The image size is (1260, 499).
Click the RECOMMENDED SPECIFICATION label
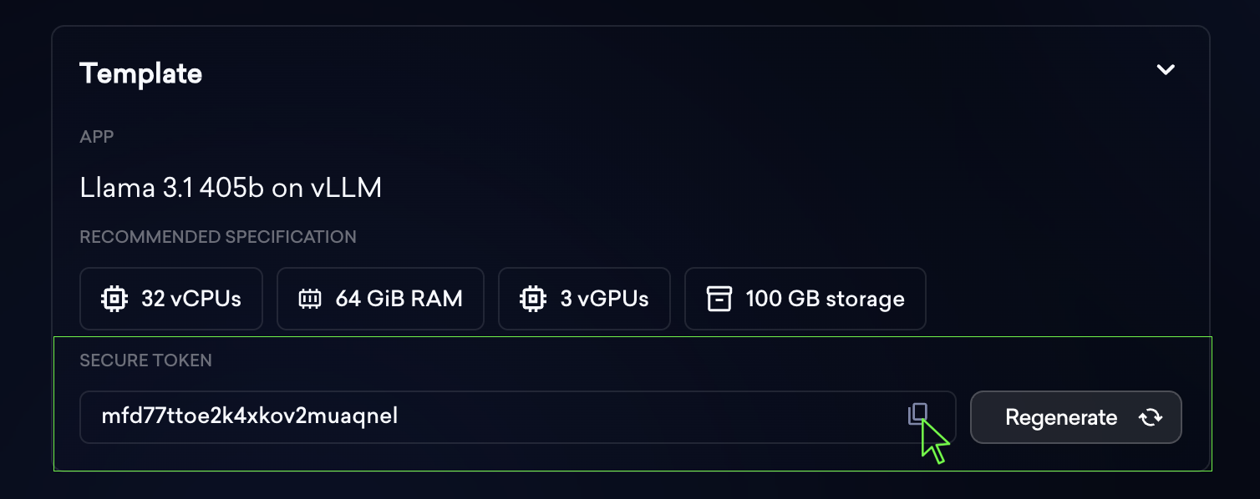coord(218,237)
